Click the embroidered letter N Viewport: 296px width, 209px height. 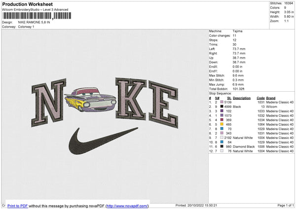tap(49, 103)
